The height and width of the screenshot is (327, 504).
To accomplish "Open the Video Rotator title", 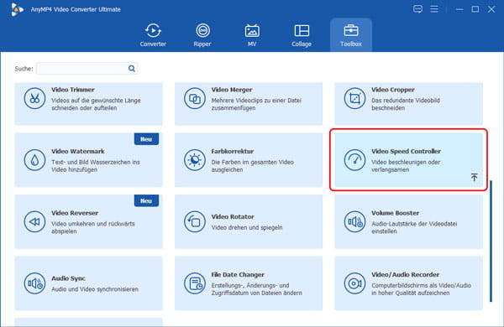I will pyautogui.click(x=233, y=216).
